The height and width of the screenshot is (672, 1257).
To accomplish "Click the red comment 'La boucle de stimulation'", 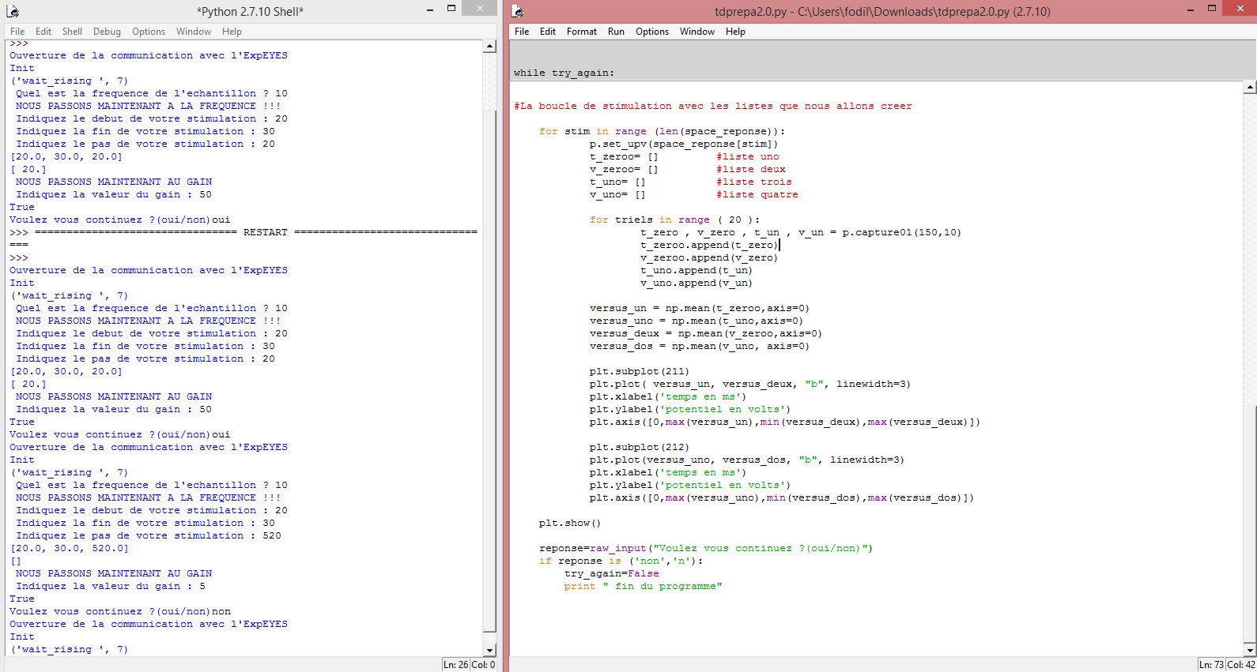I will tap(712, 106).
